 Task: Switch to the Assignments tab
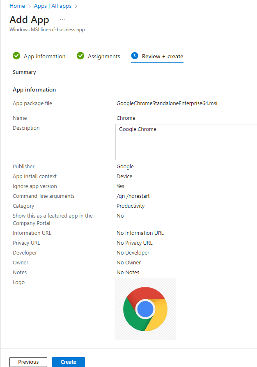(104, 56)
